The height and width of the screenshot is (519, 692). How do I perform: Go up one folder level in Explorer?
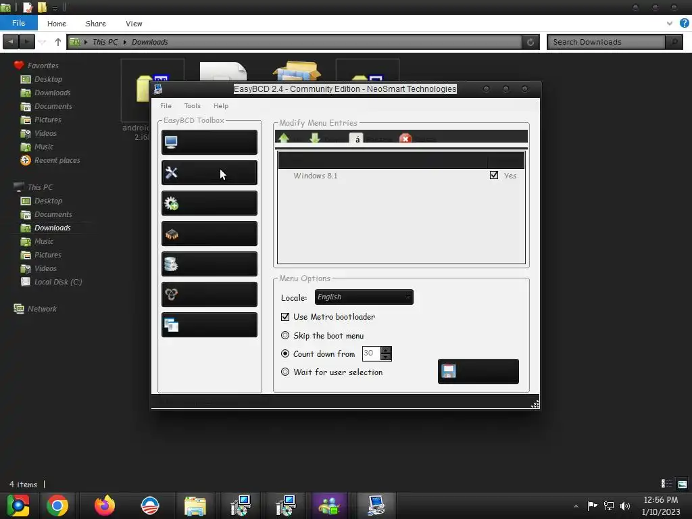coord(58,42)
